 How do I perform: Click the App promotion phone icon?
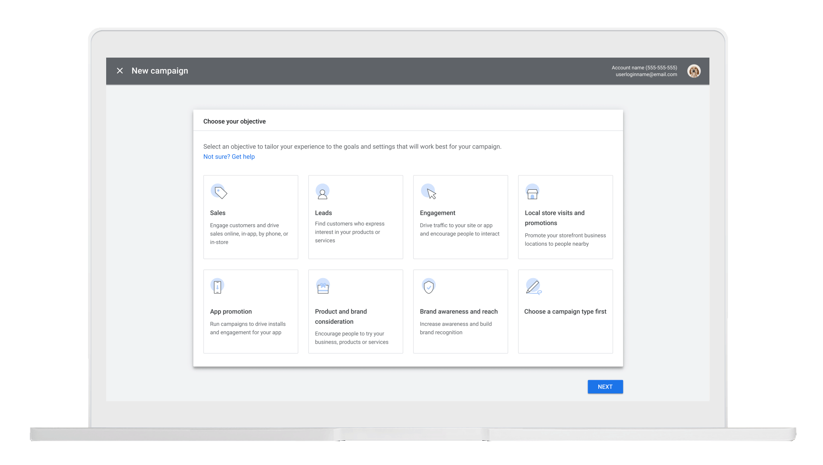pyautogui.click(x=217, y=286)
